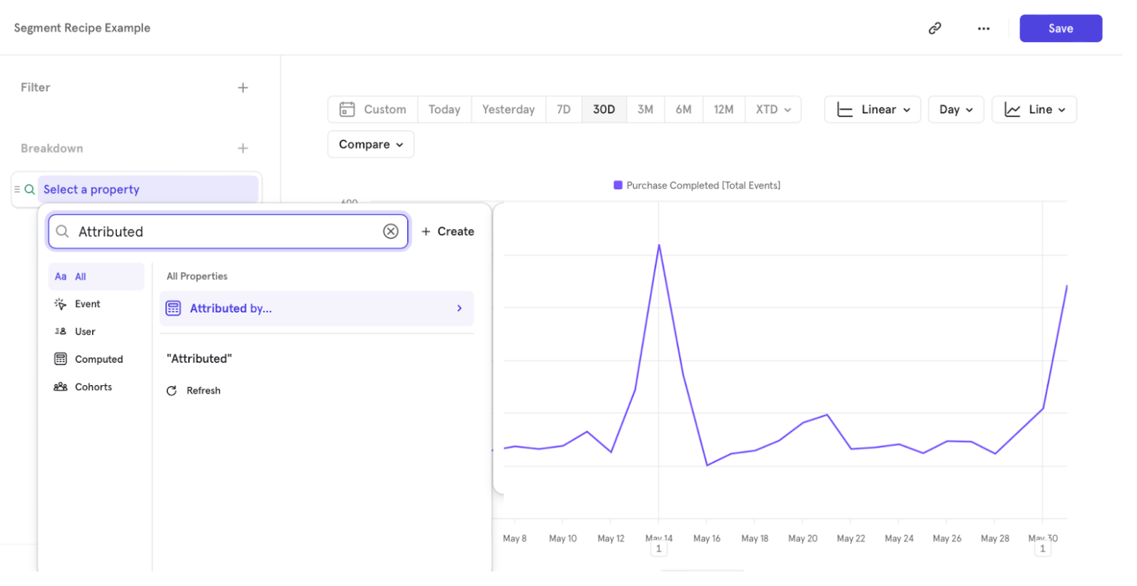Select the 7D date range

click(563, 110)
